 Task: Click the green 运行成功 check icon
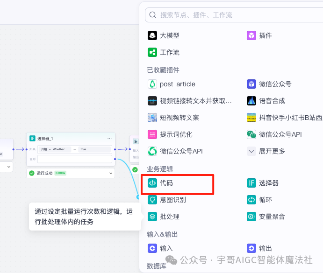31,173
